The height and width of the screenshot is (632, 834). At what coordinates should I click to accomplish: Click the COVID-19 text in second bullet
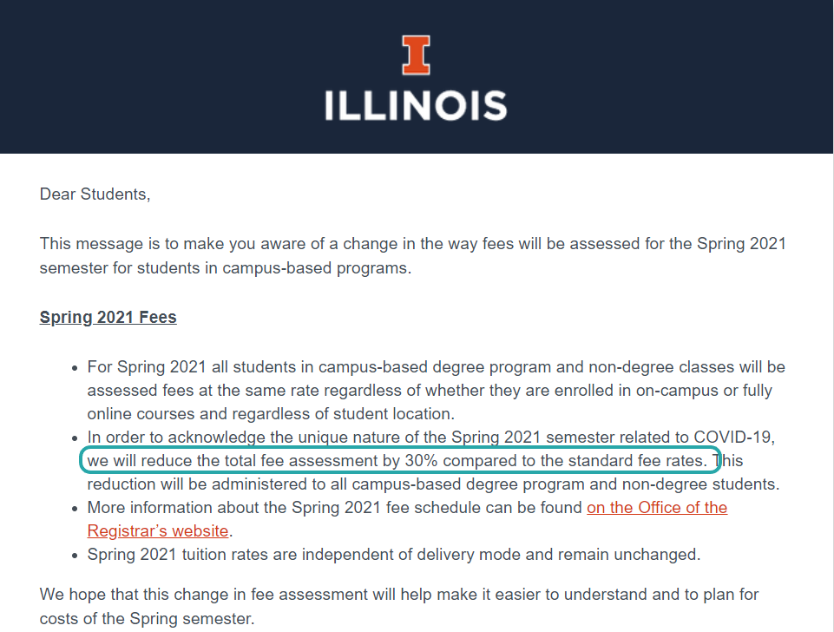pos(734,438)
